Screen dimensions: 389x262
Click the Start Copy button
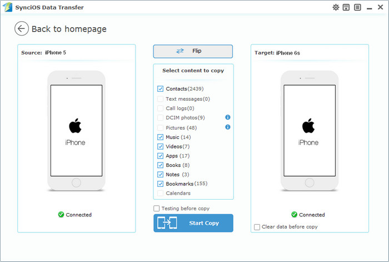coord(193,223)
